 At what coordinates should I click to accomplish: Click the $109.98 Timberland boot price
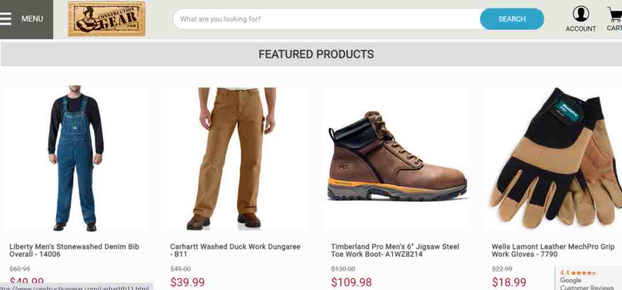coord(351,283)
